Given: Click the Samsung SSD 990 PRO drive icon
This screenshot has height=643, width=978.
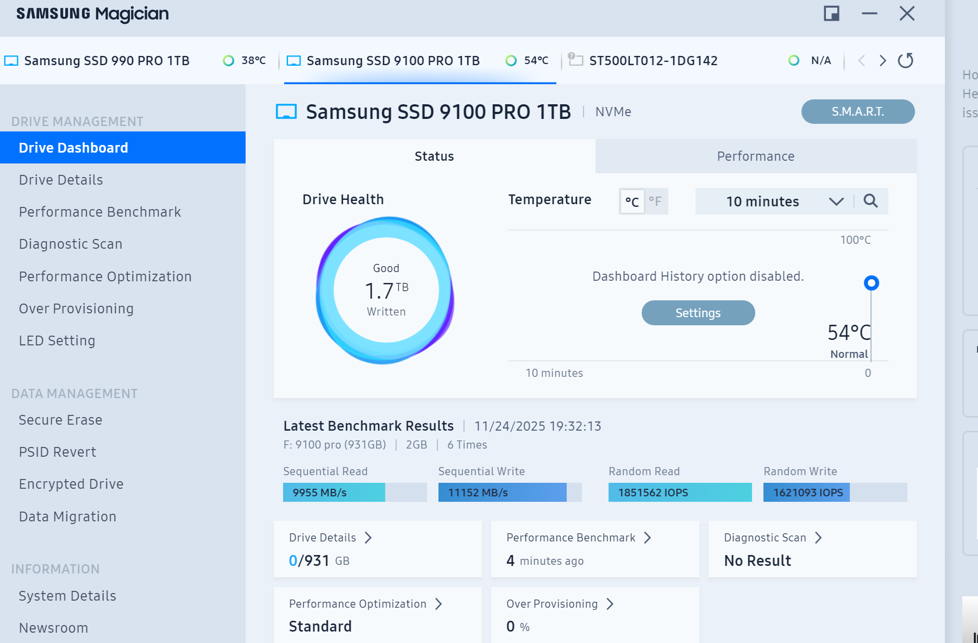Looking at the screenshot, I should click(x=11, y=60).
